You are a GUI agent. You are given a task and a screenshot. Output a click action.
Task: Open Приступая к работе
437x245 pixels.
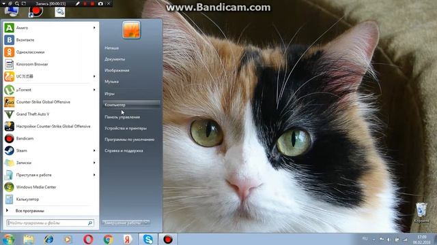[50, 175]
